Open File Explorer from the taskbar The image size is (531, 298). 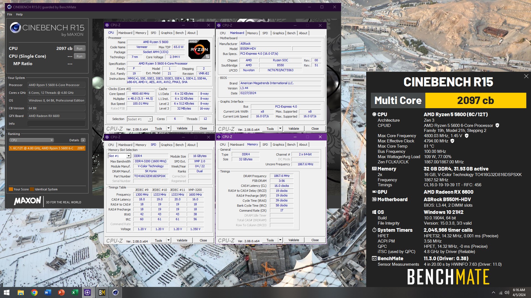pyautogui.click(x=21, y=292)
